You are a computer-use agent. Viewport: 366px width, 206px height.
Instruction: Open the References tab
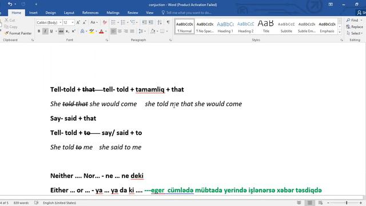tap(90, 13)
